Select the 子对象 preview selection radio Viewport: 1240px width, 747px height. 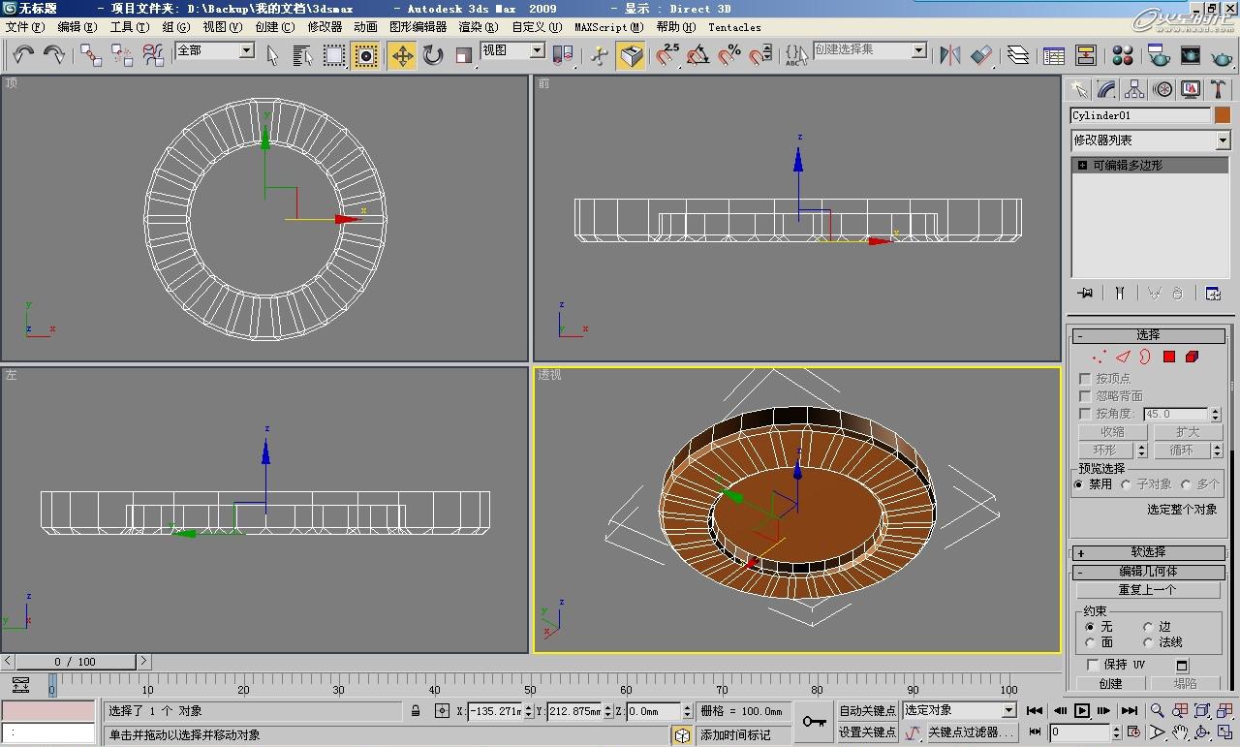(x=1127, y=484)
